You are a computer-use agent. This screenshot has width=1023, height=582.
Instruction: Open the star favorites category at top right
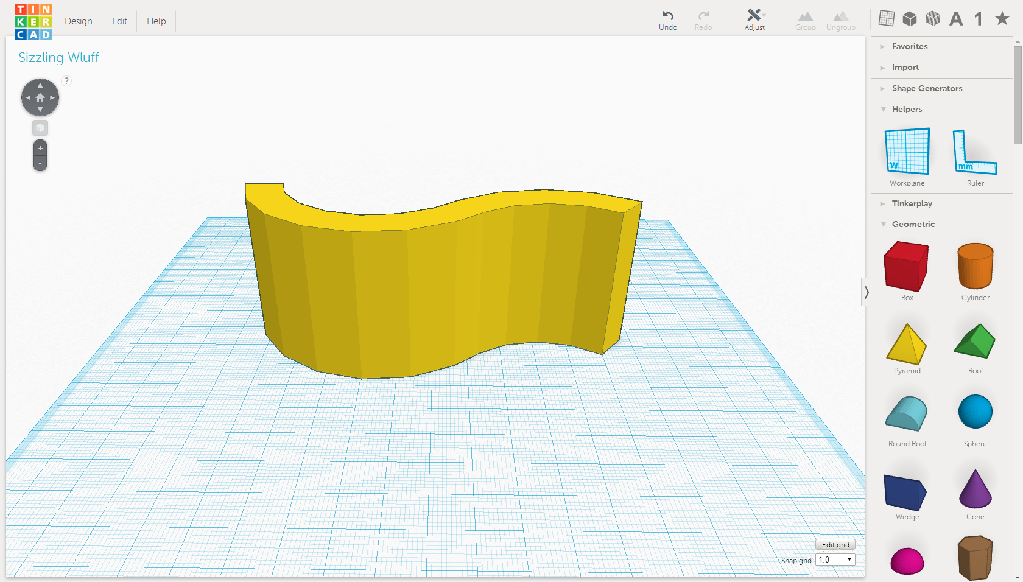point(1001,19)
